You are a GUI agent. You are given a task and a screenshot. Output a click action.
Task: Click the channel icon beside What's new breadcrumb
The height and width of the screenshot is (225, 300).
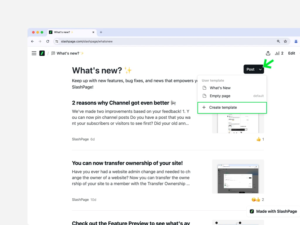pos(53,53)
